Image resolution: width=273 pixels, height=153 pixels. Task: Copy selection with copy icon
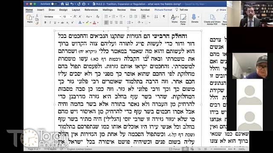click(37, 20)
